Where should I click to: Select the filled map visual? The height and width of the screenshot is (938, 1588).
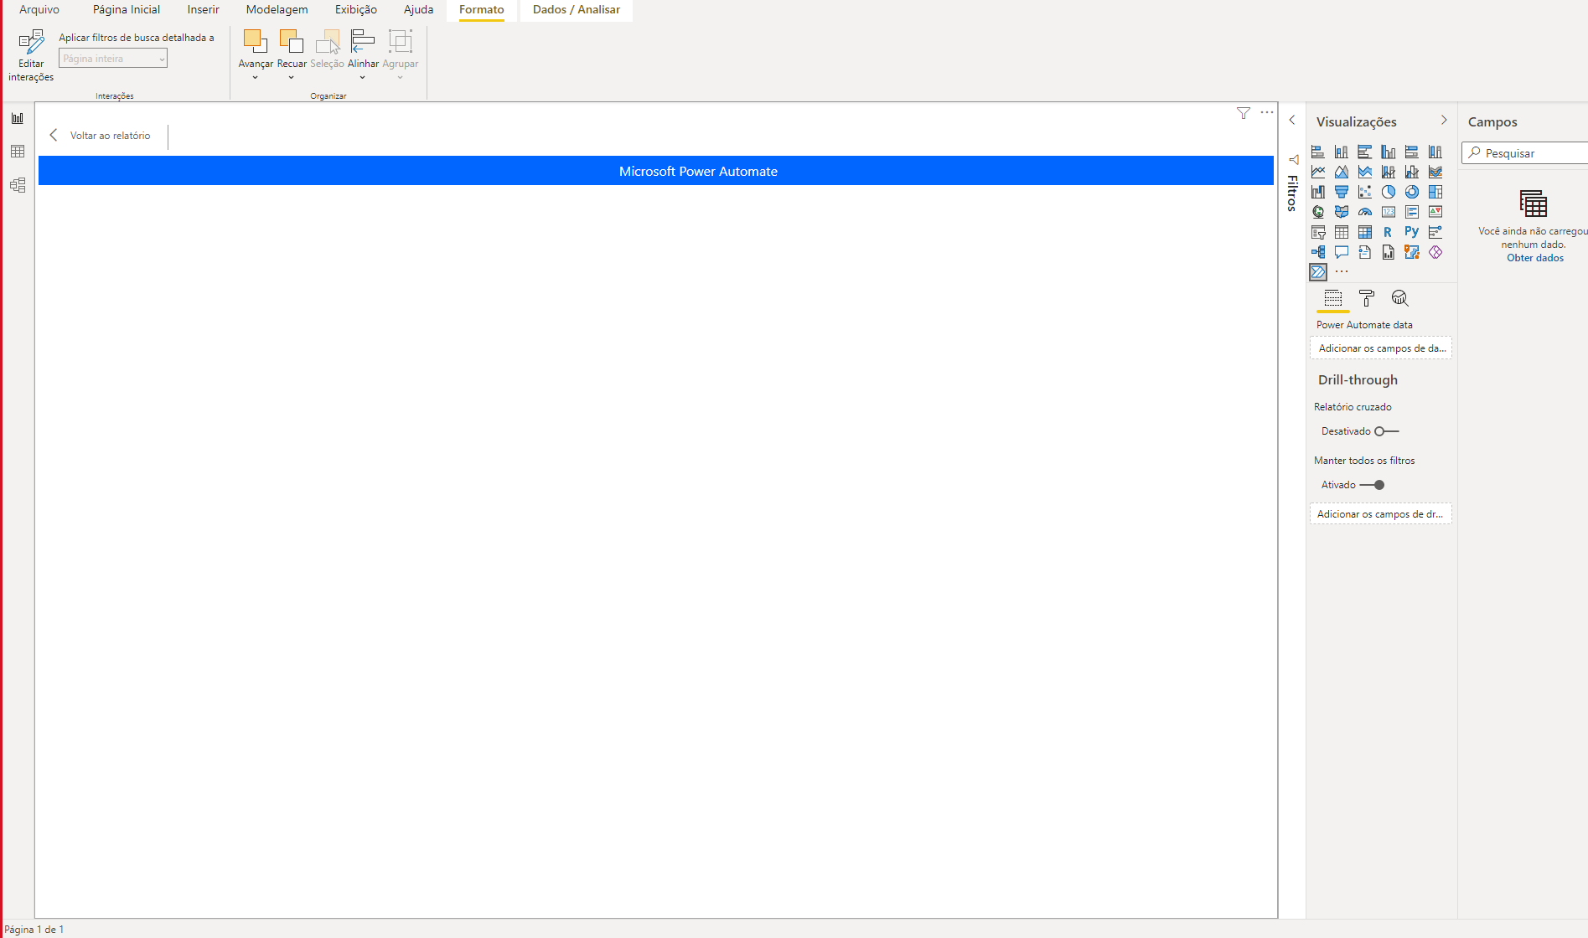point(1342,212)
